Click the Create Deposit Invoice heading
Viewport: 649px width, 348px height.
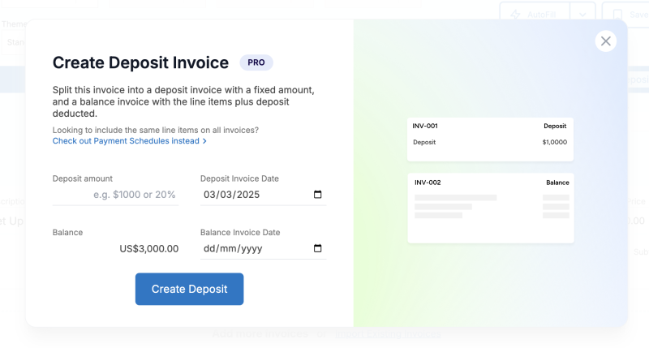140,63
